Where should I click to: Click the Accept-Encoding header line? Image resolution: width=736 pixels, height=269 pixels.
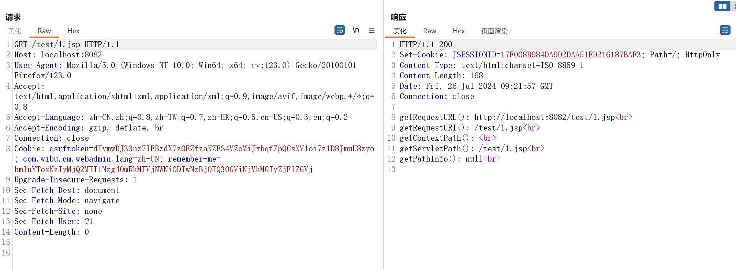[x=89, y=128]
